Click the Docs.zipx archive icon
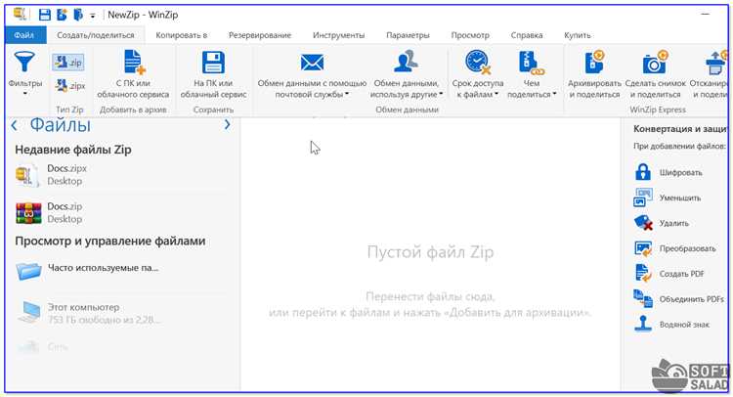 (x=26, y=175)
